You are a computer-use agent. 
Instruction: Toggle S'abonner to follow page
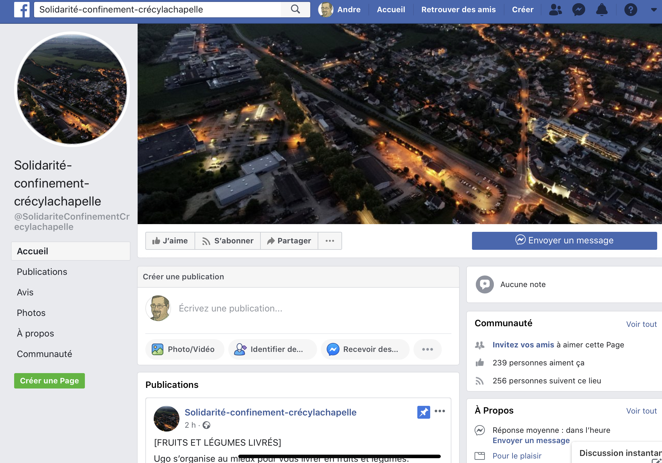click(228, 241)
